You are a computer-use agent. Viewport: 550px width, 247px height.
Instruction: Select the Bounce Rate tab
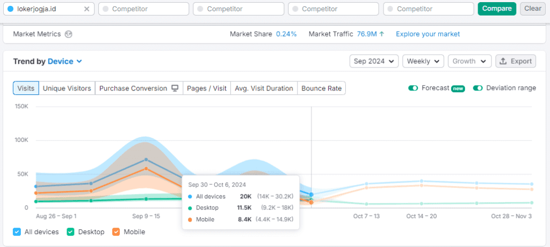(x=321, y=88)
